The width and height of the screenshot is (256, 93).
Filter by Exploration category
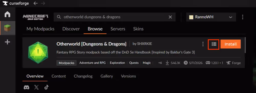pos(118,63)
